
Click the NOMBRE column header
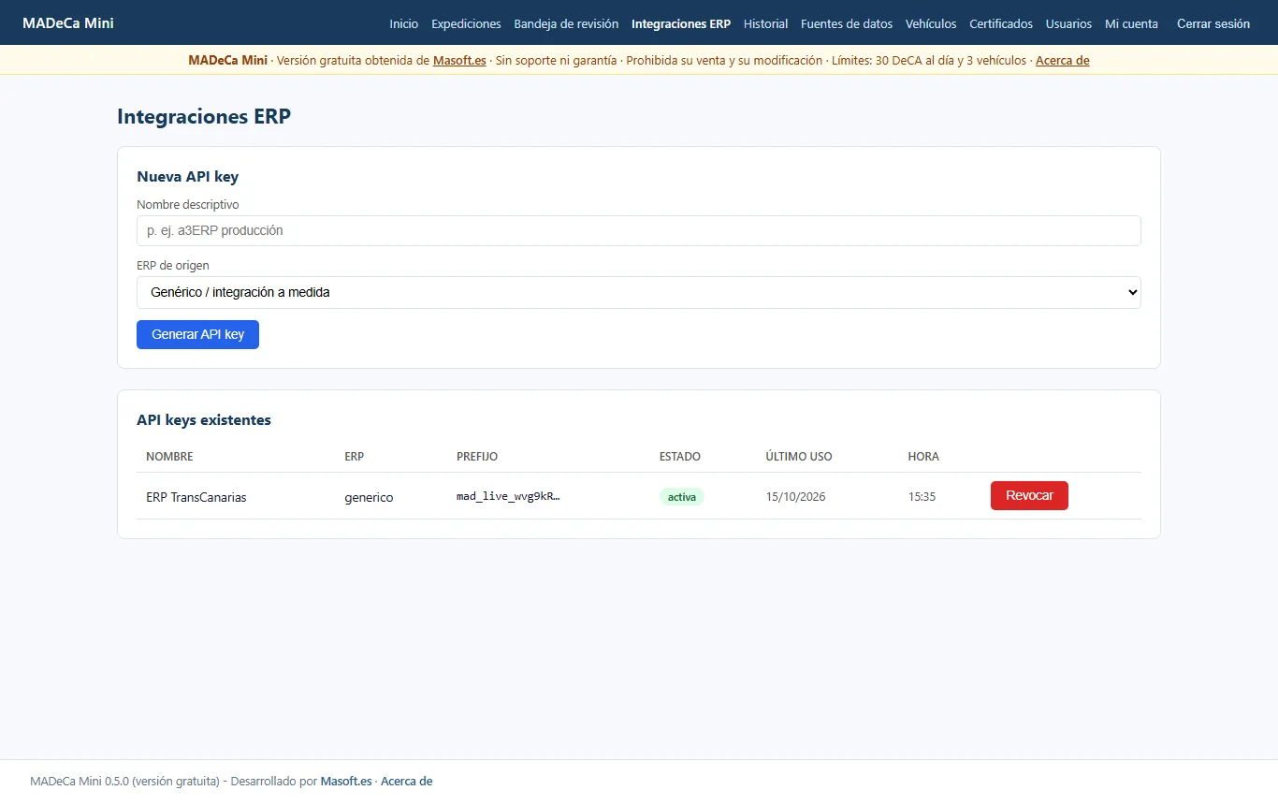[x=169, y=457]
